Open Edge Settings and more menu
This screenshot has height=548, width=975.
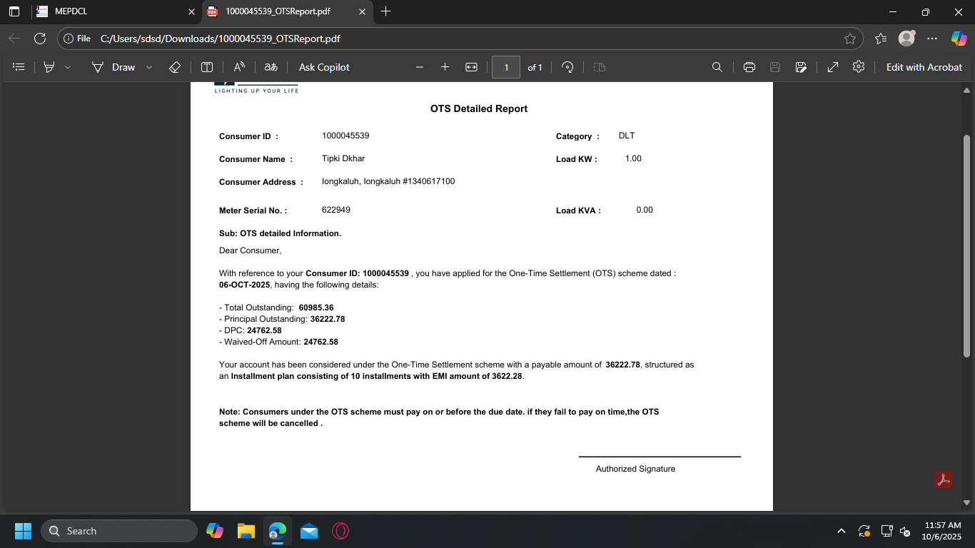pyautogui.click(x=932, y=39)
